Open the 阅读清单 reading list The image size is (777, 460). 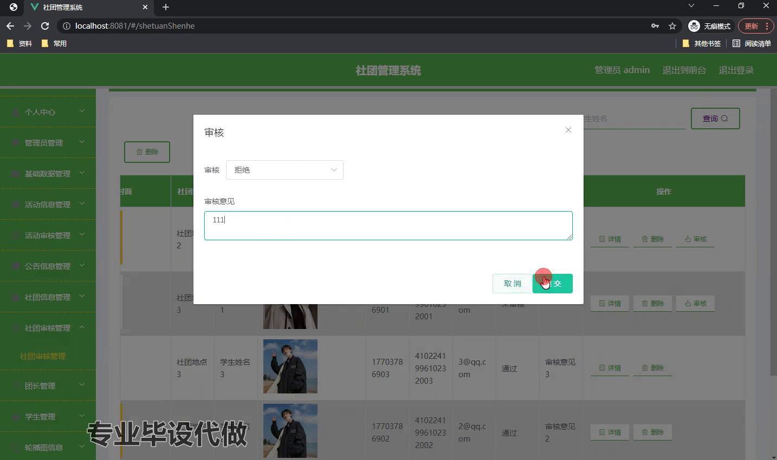(752, 43)
